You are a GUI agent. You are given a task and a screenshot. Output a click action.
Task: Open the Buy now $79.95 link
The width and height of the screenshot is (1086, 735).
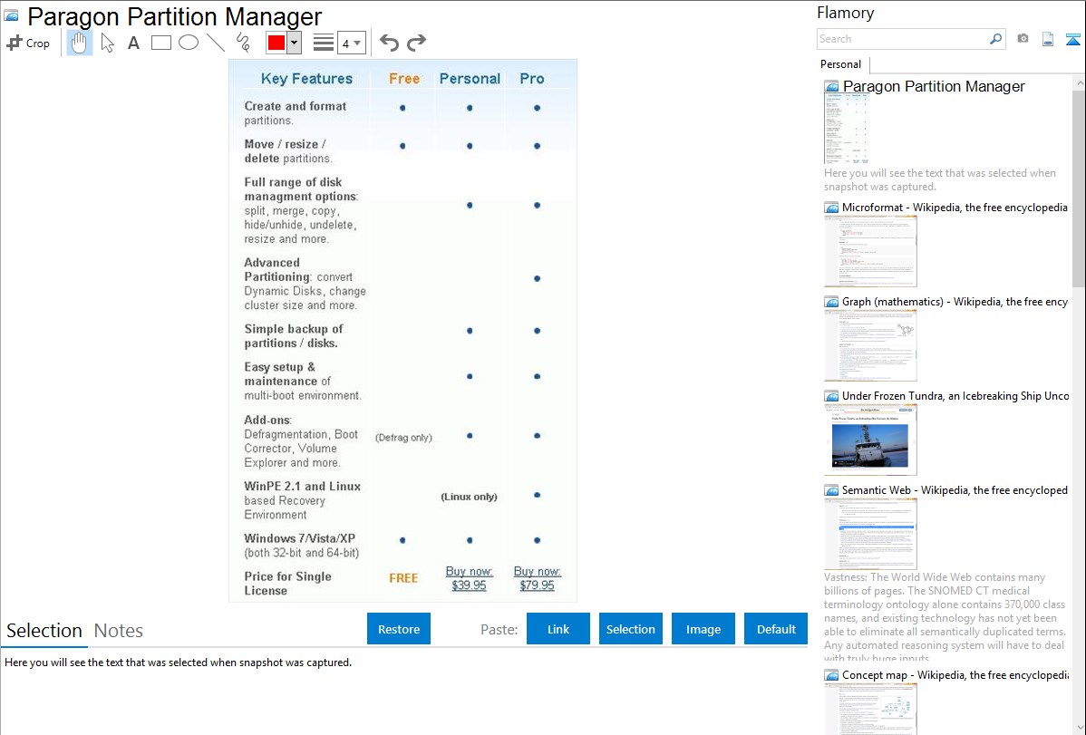click(537, 578)
